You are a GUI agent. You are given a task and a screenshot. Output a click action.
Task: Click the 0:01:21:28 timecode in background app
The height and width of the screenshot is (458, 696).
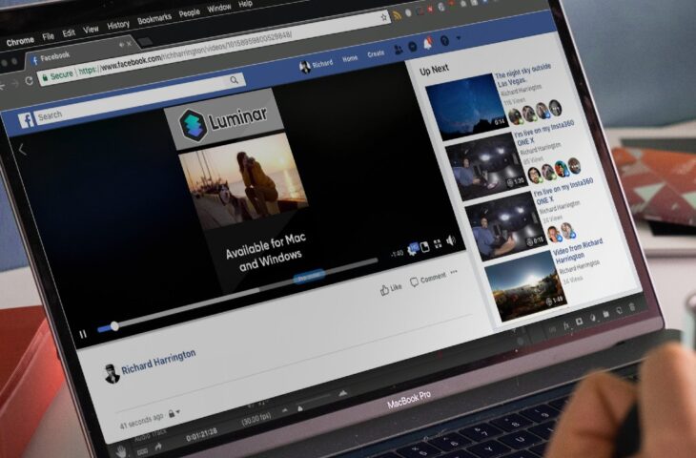[x=201, y=436]
